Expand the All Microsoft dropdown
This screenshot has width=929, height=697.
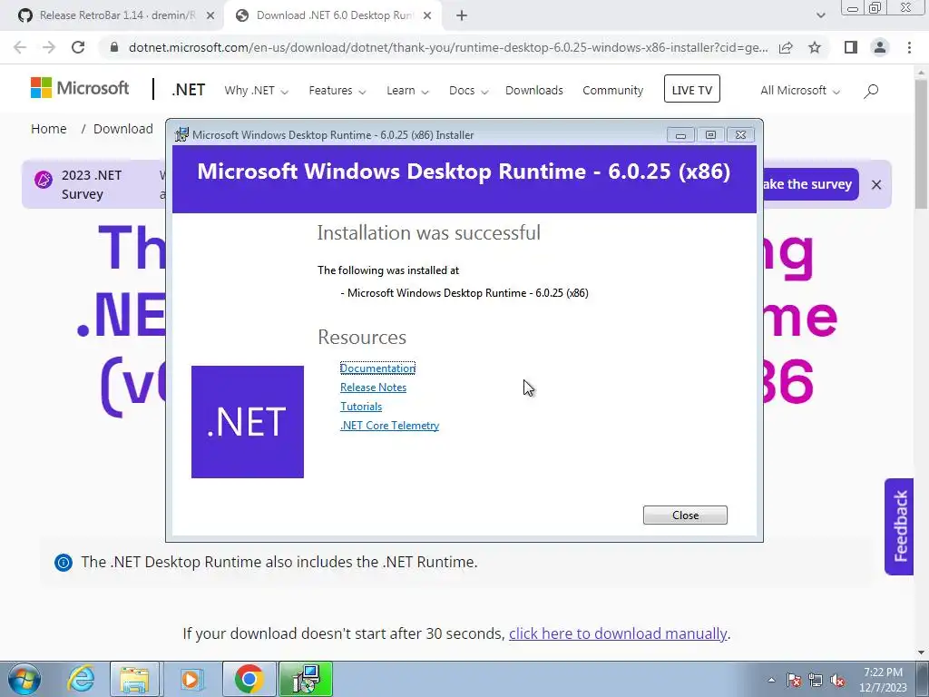click(x=800, y=90)
